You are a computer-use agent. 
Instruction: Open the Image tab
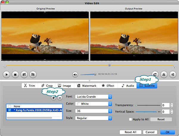pyautogui.click(x=65, y=86)
